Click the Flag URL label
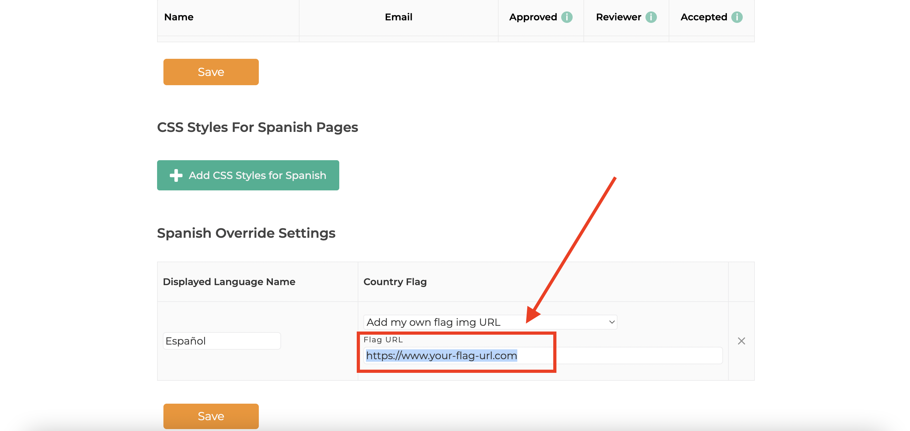 [x=383, y=339]
